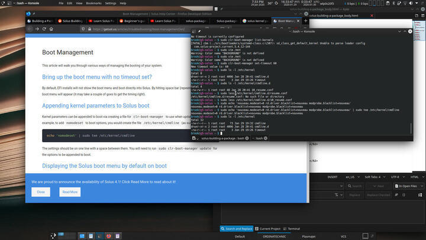Click the Firefox address bar URL
Image resolution: width=426 pixels, height=240 pixels.
pos(138,29)
